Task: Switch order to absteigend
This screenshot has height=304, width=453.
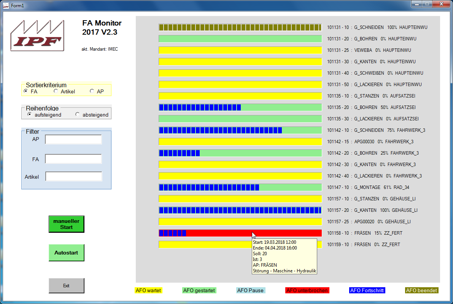Action: tap(78, 114)
